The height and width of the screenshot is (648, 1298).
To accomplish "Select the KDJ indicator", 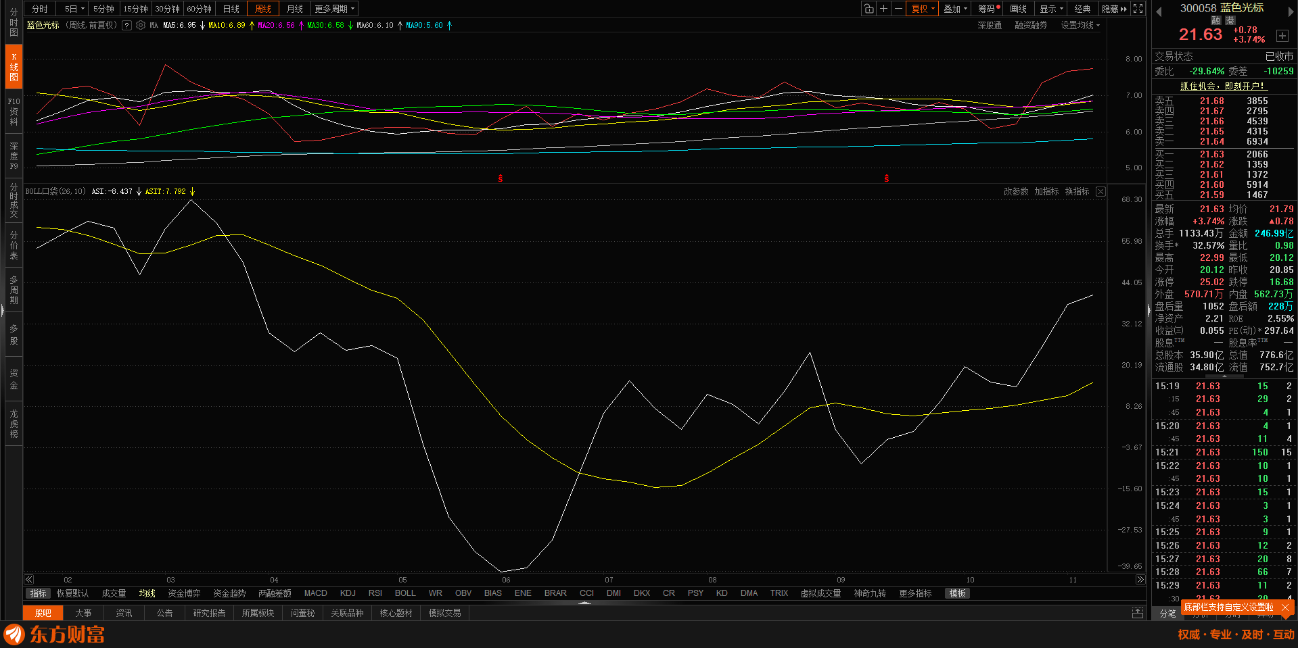I will pos(348,593).
